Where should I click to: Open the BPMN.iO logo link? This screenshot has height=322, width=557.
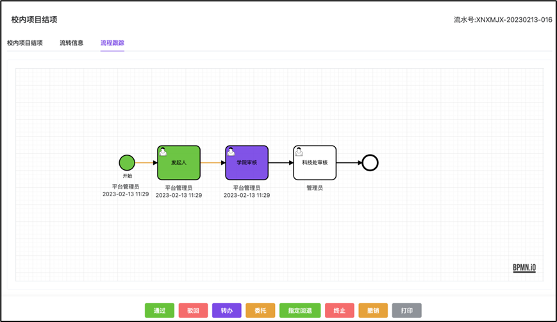click(x=524, y=268)
